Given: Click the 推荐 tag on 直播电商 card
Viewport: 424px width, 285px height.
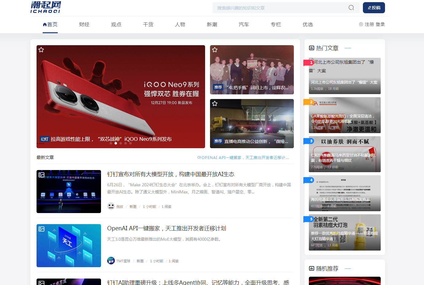Looking at the screenshot, I should pos(218,141).
